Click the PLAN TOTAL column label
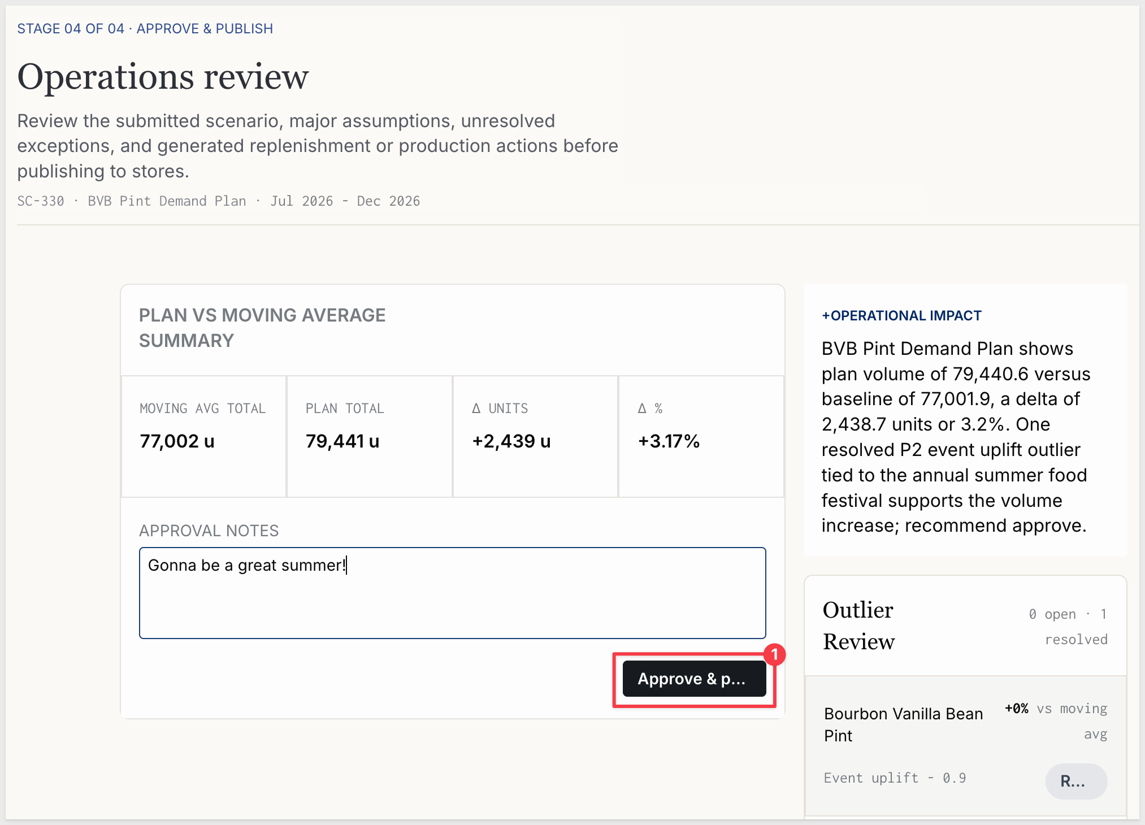The width and height of the screenshot is (1145, 825). [x=345, y=409]
